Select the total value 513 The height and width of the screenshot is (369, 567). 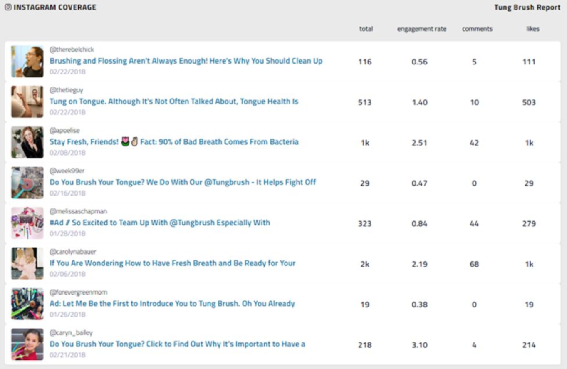point(365,102)
